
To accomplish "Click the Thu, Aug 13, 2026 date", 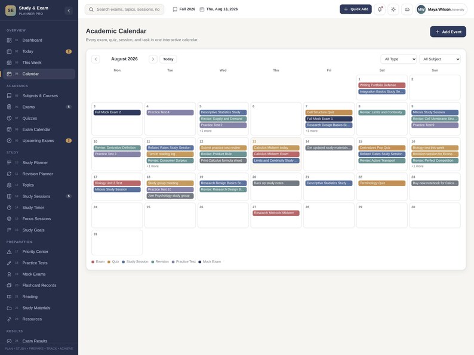I will pyautogui.click(x=218, y=9).
